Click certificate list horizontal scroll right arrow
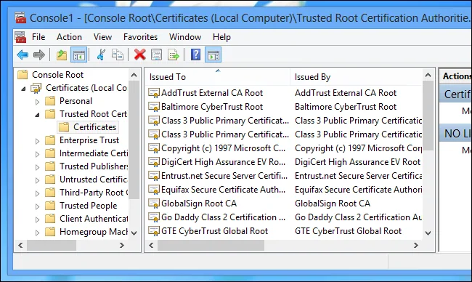 415,245
